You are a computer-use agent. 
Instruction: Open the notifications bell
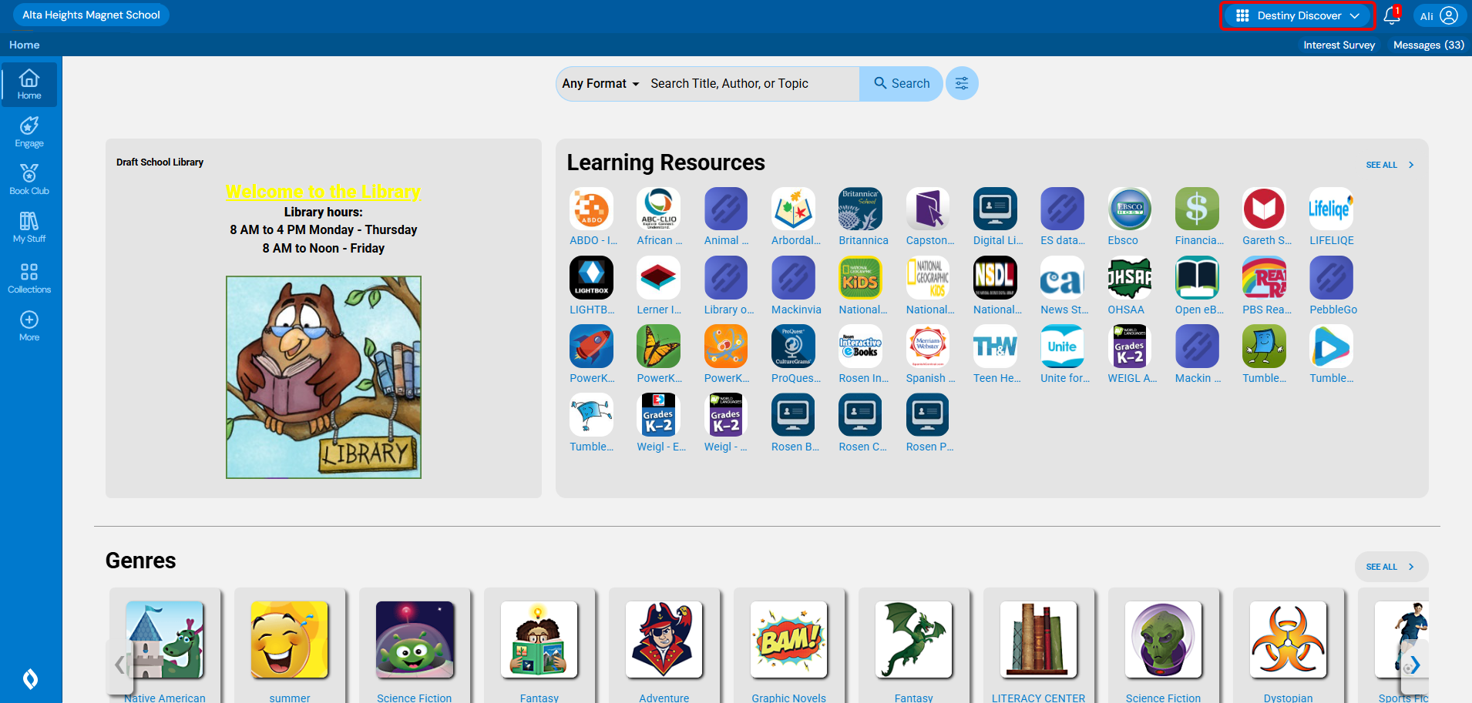pyautogui.click(x=1392, y=15)
